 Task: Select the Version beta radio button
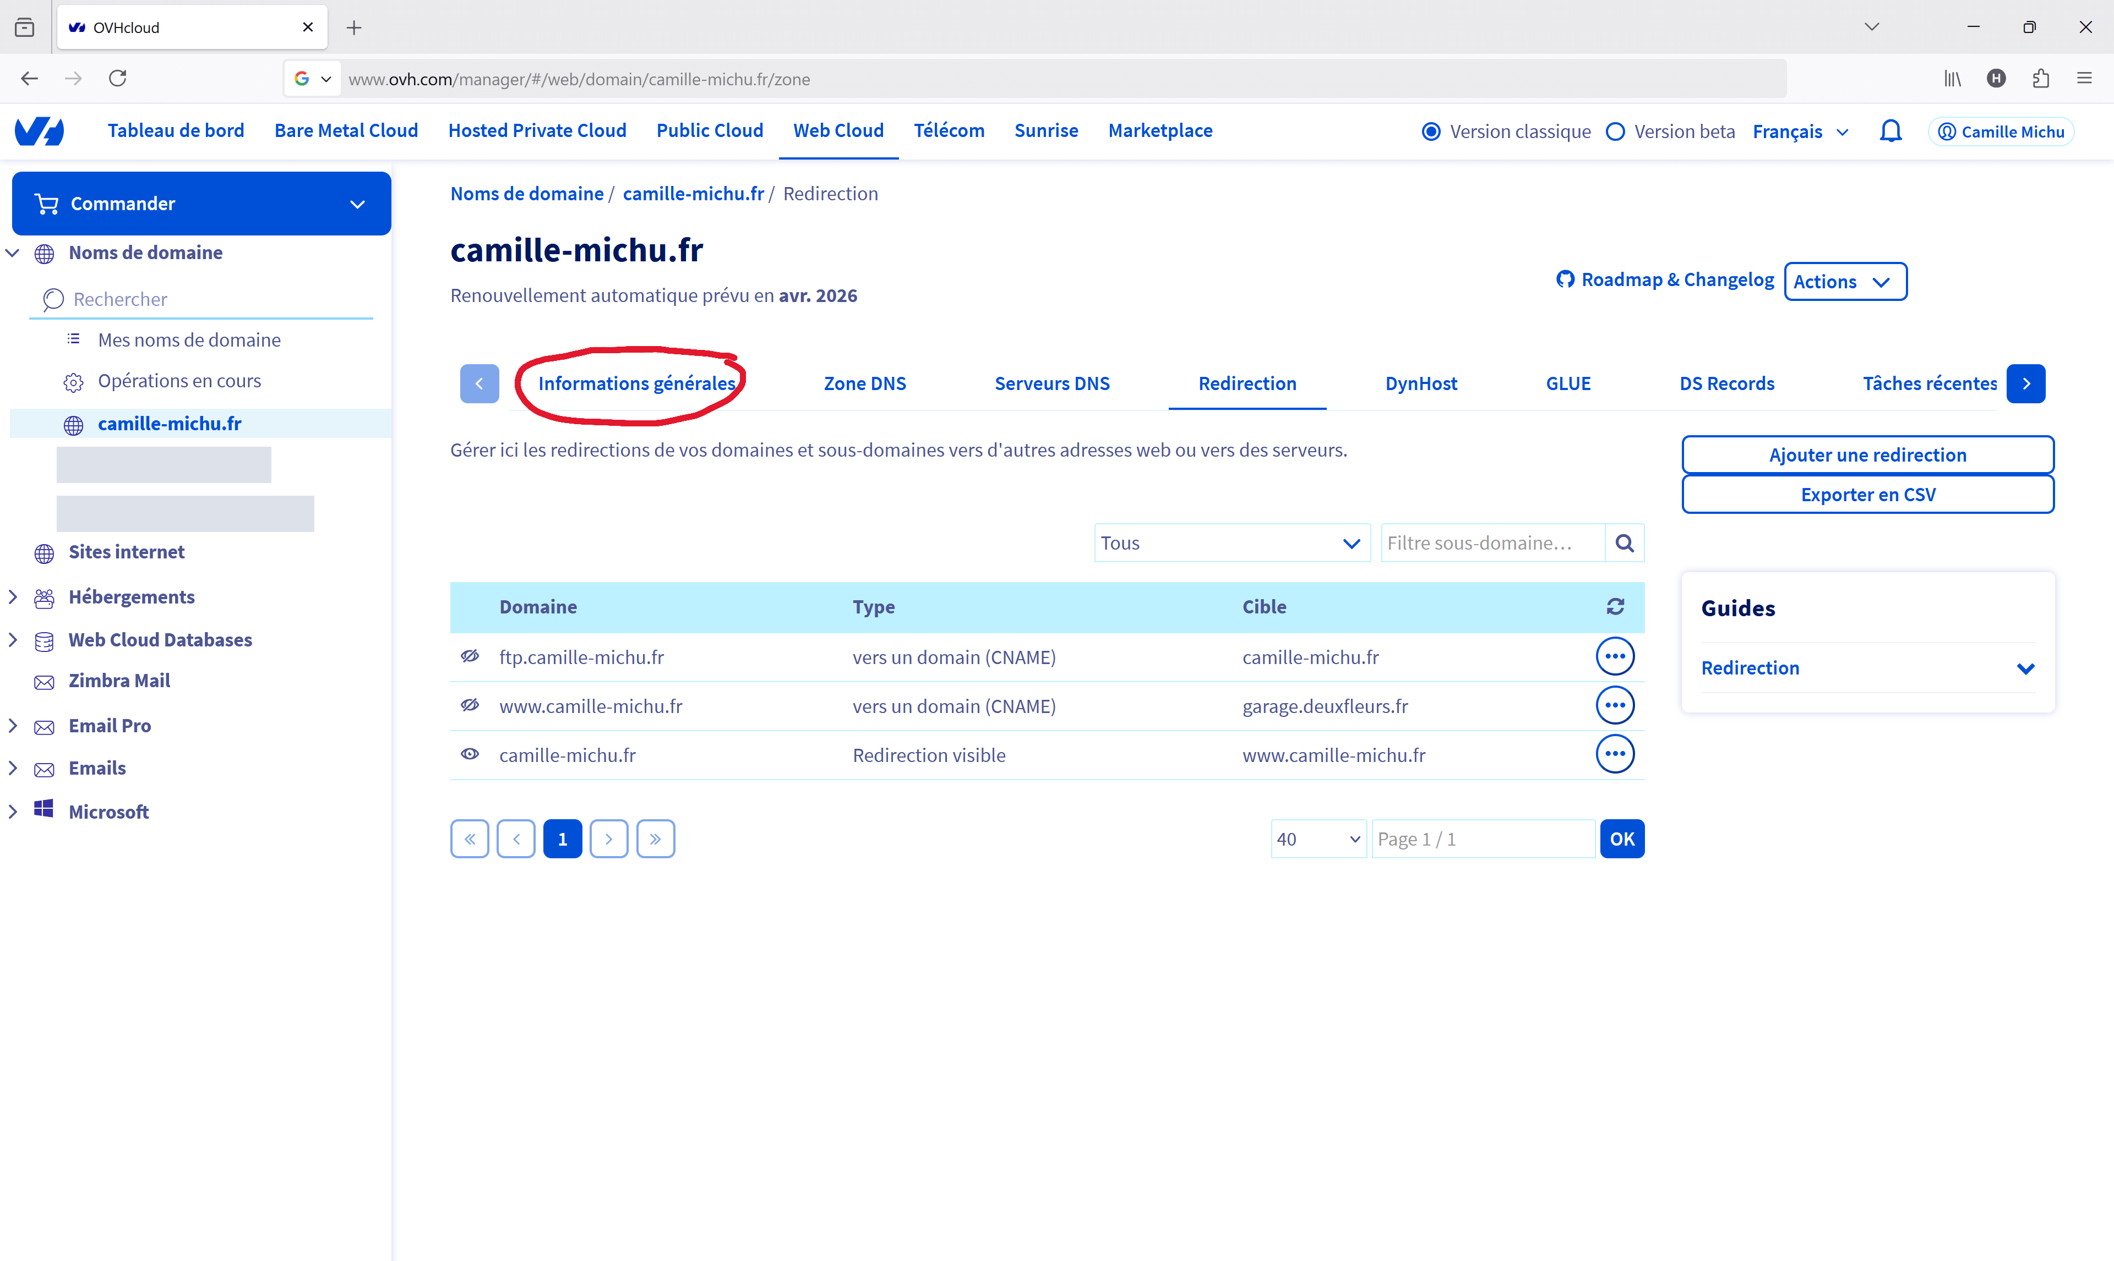1615,131
